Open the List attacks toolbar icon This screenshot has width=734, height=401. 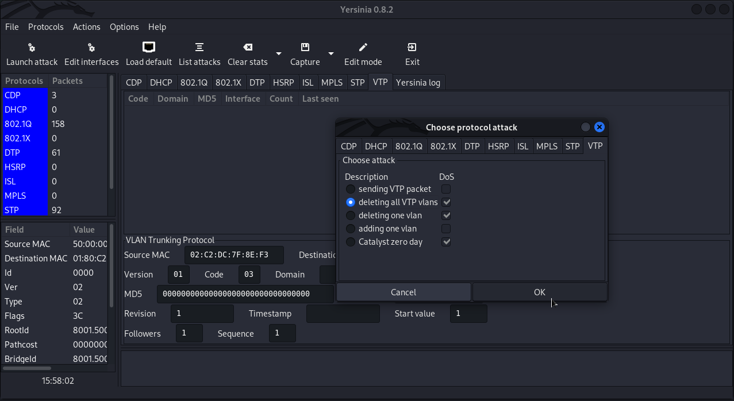click(199, 47)
